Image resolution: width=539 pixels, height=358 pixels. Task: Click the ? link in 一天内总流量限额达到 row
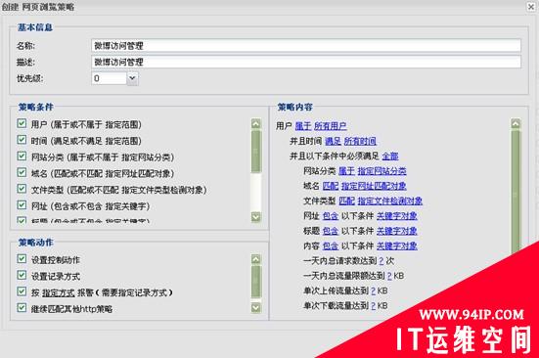[x=389, y=276]
